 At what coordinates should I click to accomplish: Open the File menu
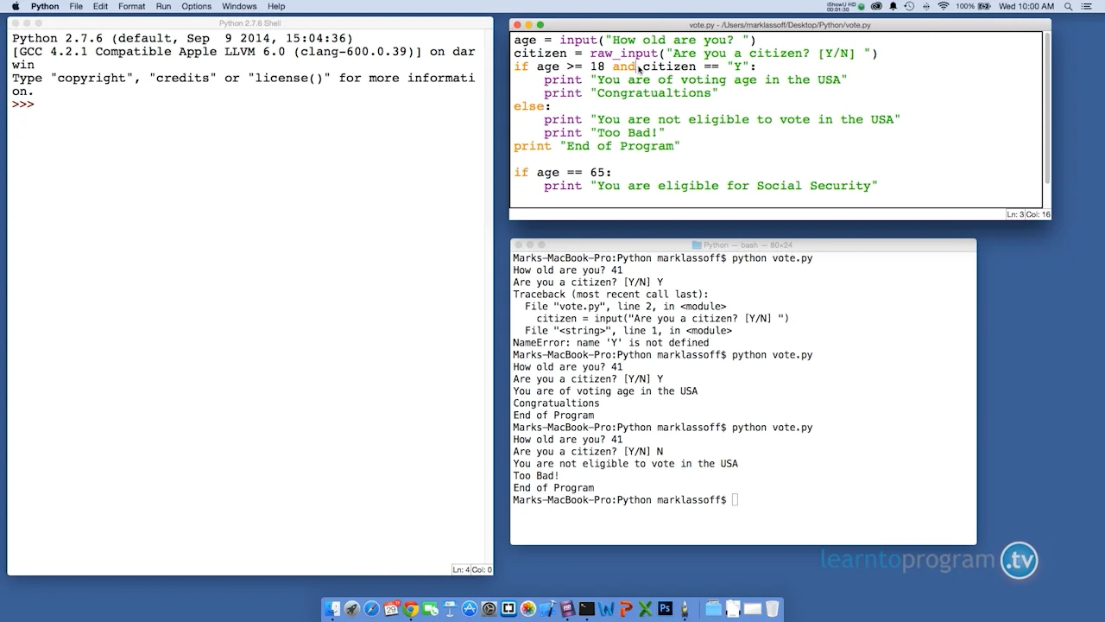(x=76, y=6)
